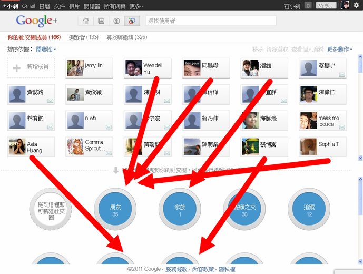The height and width of the screenshot is (274, 363).
Task: Select the 陳明業 contact card
Action: 206,146
